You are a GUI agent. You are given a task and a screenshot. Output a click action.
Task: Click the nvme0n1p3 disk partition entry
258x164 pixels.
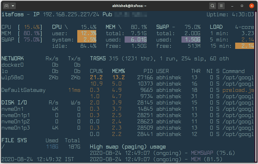15,128
